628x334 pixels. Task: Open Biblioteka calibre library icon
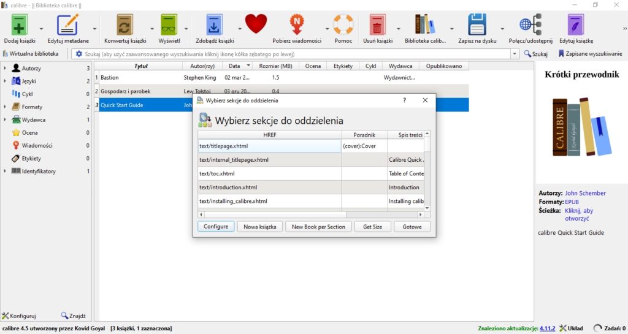click(425, 25)
